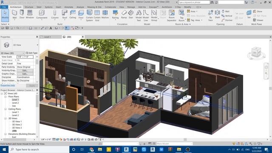The image size is (272, 153).
Task: Open the Revit application taskbar icon
Action: pyautogui.click(x=126, y=149)
